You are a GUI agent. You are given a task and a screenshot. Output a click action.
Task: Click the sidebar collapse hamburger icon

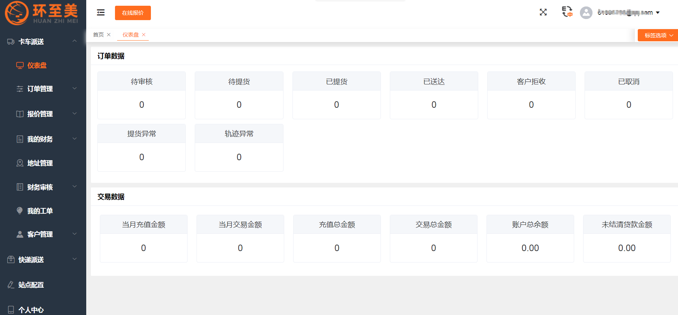coord(101,13)
